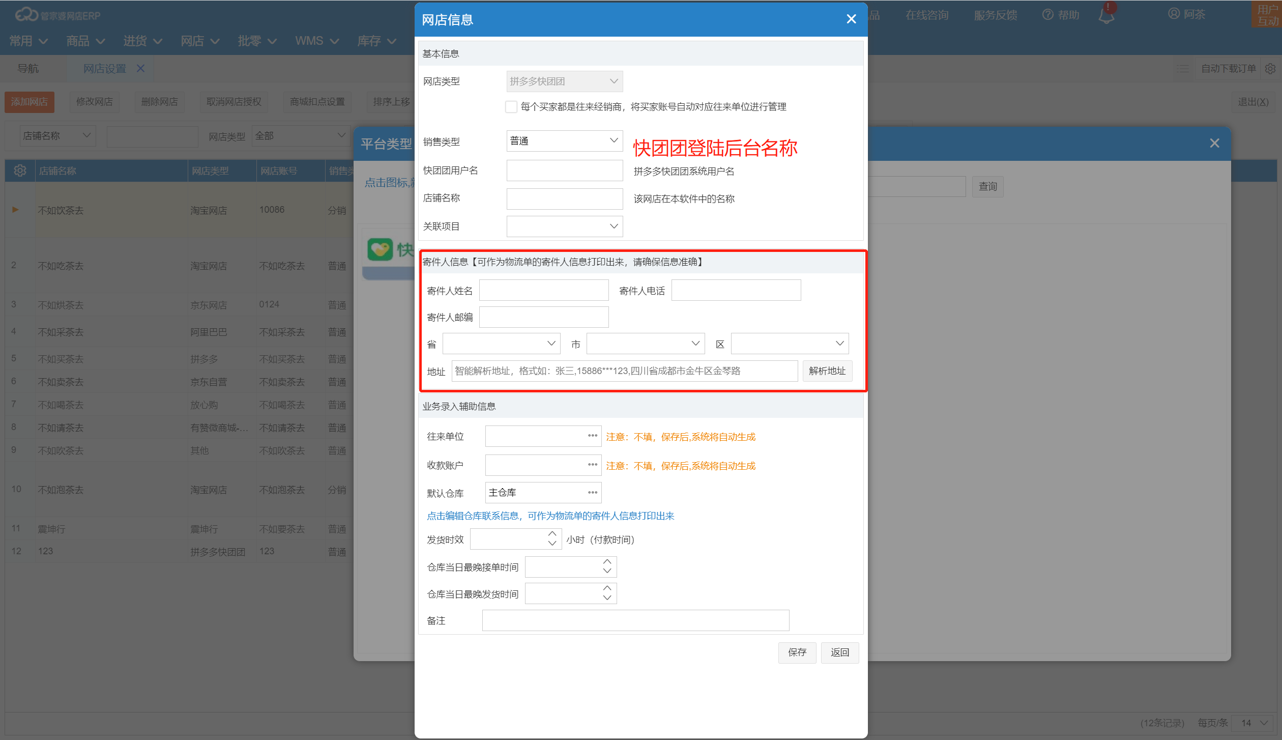
Task: Click the 管家婆网店ERP logo
Action: tap(57, 15)
